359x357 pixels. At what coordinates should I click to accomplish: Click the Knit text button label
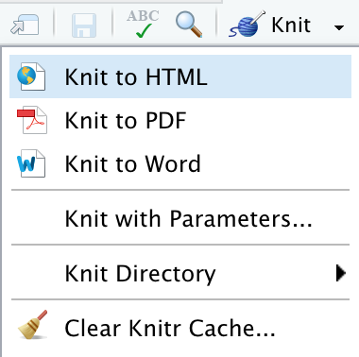pyautogui.click(x=291, y=25)
